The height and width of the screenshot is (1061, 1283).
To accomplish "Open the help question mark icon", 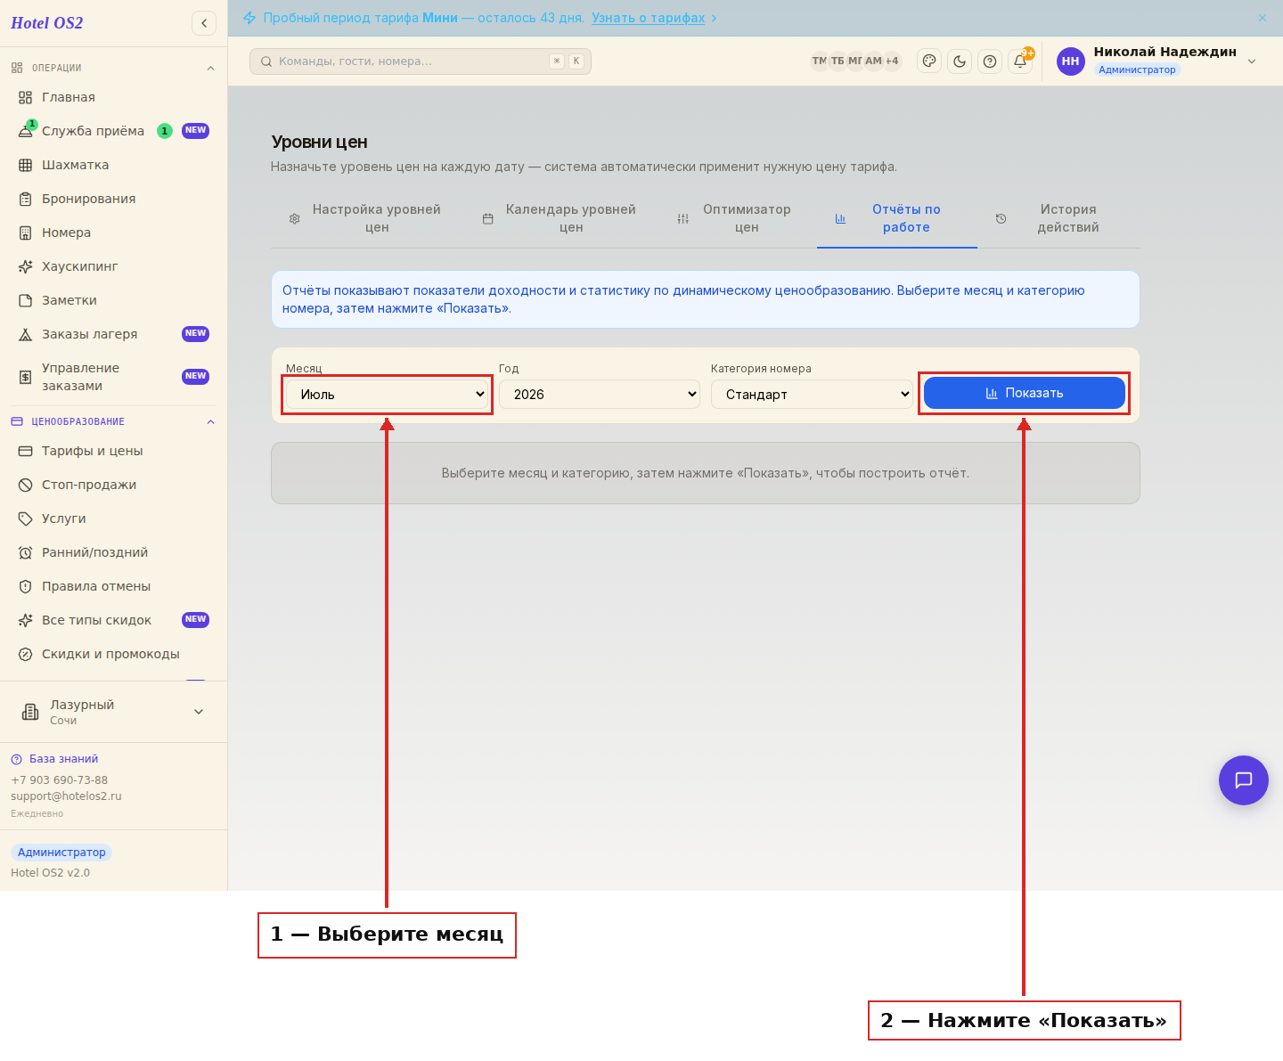I will (990, 61).
